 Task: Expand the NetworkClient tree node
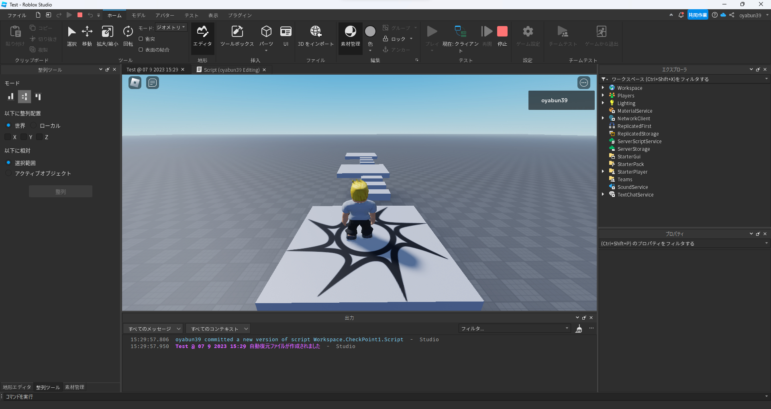(603, 118)
